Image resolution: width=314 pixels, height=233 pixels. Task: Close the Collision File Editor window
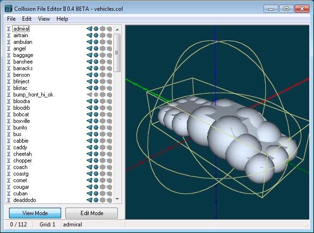coord(302,9)
